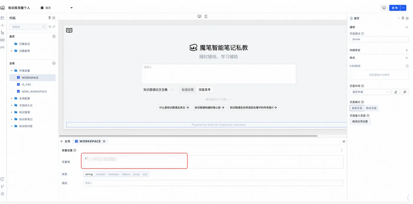Screen dimensions: 413x204
Task: Unlink the page layout with the chain icon
Action: (405, 92)
